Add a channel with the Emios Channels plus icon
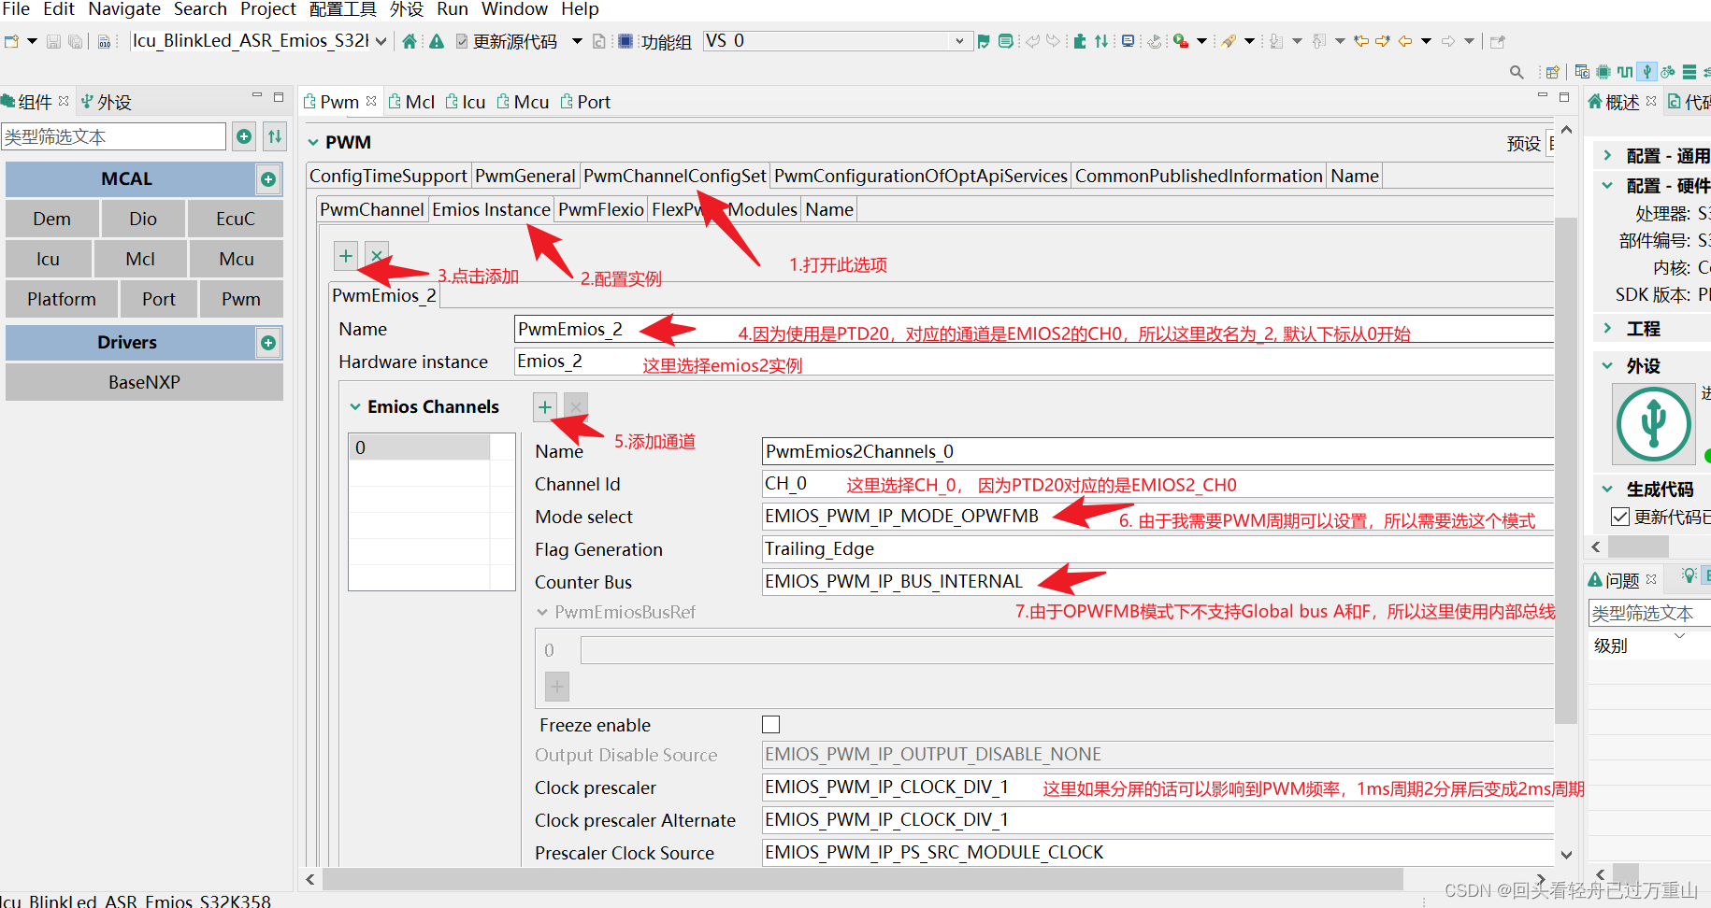The image size is (1711, 908). coord(545,406)
